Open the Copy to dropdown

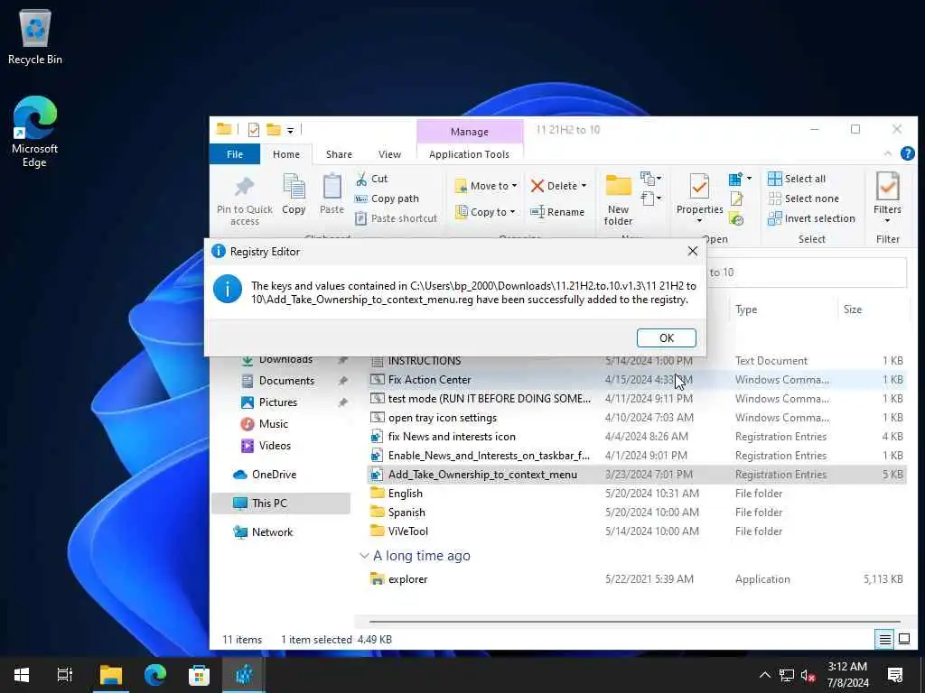coord(485,211)
